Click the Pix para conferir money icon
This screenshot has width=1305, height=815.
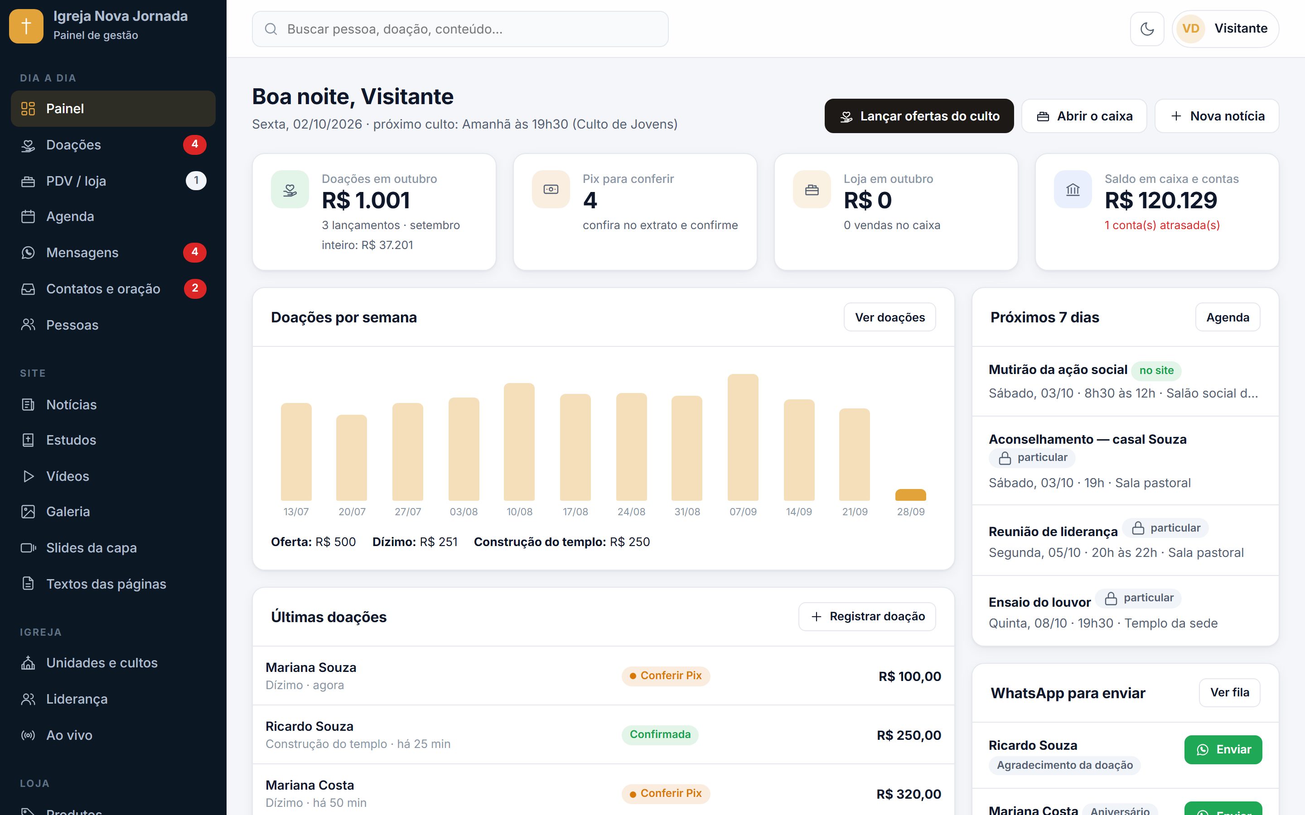pyautogui.click(x=551, y=189)
